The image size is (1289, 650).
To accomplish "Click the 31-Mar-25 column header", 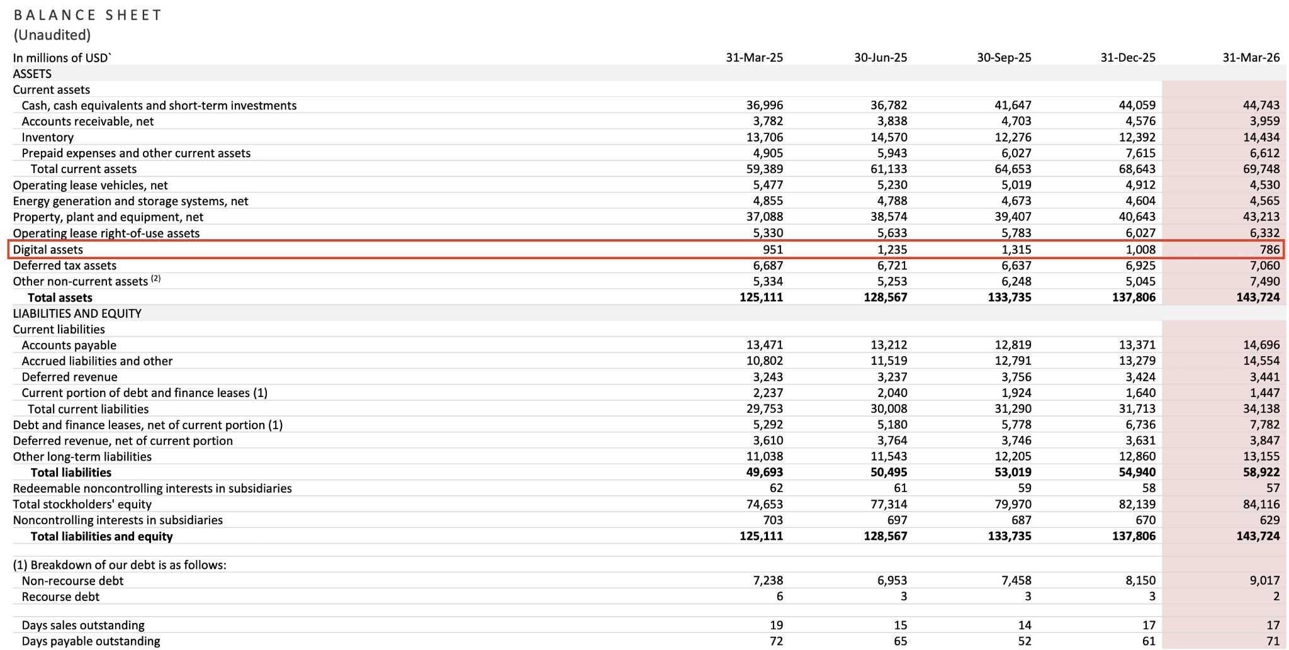I will click(754, 58).
